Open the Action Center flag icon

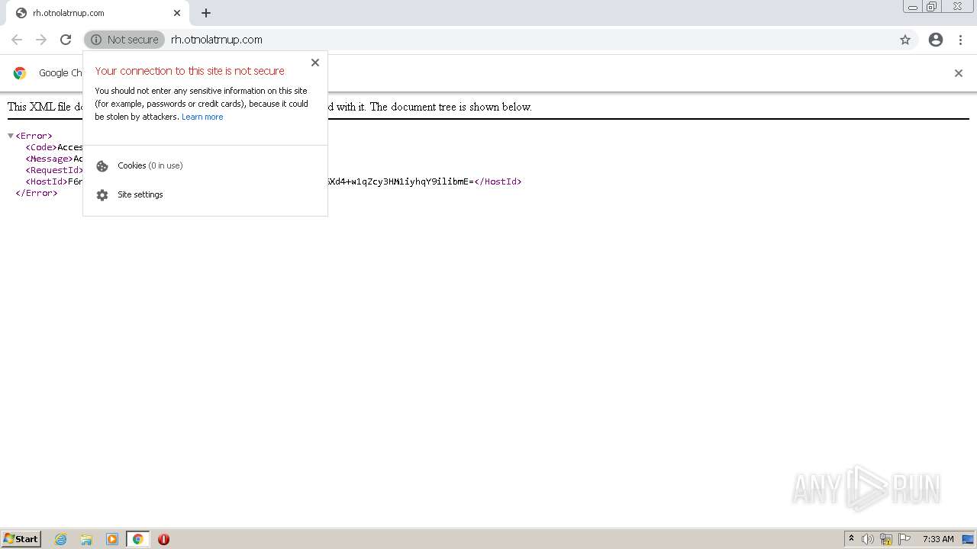click(x=904, y=539)
